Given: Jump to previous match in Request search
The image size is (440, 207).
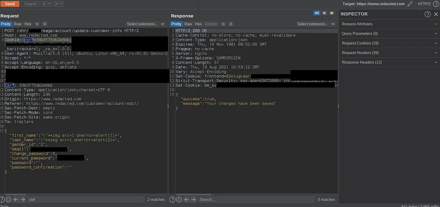Looking at the screenshot, I should click(16, 200).
